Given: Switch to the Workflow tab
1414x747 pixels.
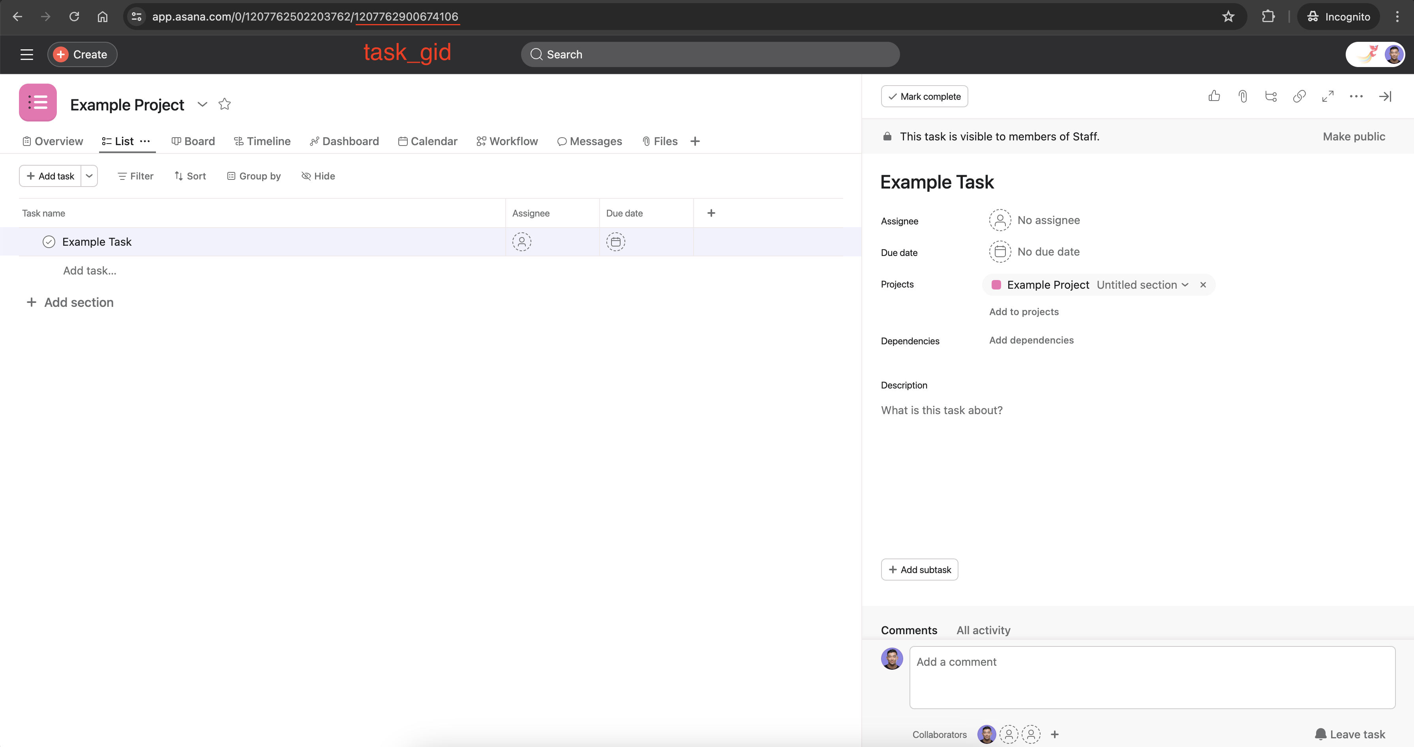Looking at the screenshot, I should click(507, 142).
